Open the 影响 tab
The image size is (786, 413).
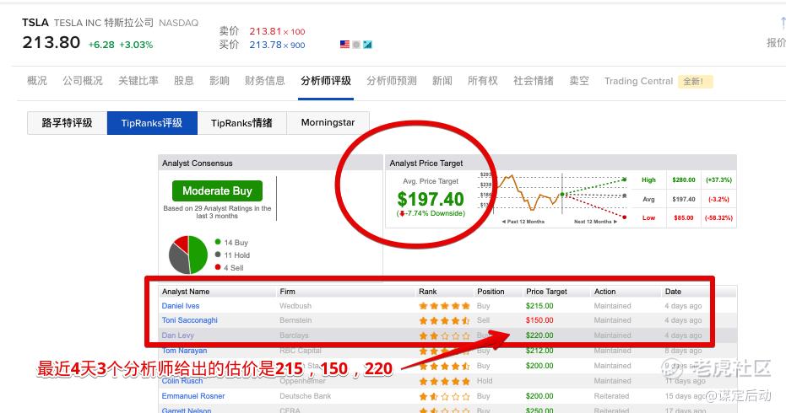pyautogui.click(x=219, y=81)
